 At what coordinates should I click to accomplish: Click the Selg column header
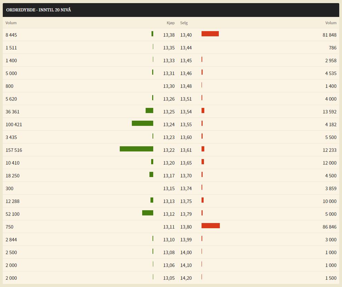(184, 23)
